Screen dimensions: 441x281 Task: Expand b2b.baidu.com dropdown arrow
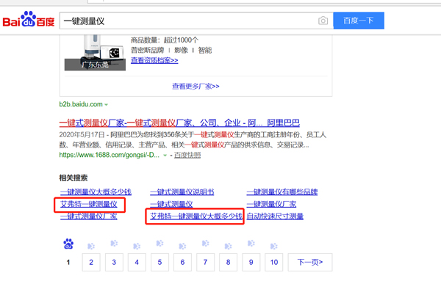[x=107, y=105]
